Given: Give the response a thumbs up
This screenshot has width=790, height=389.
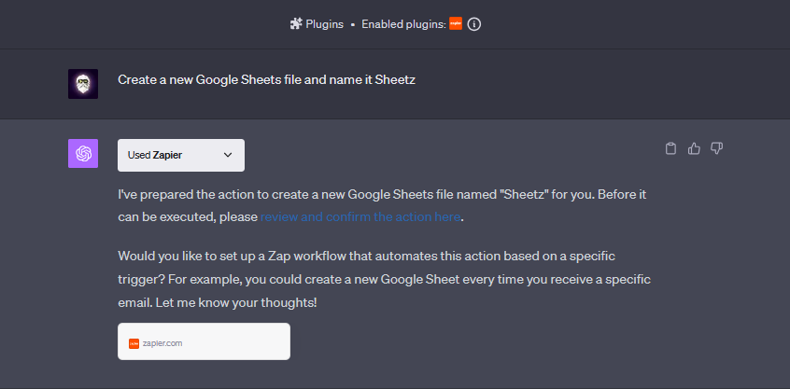Looking at the screenshot, I should 694,148.
